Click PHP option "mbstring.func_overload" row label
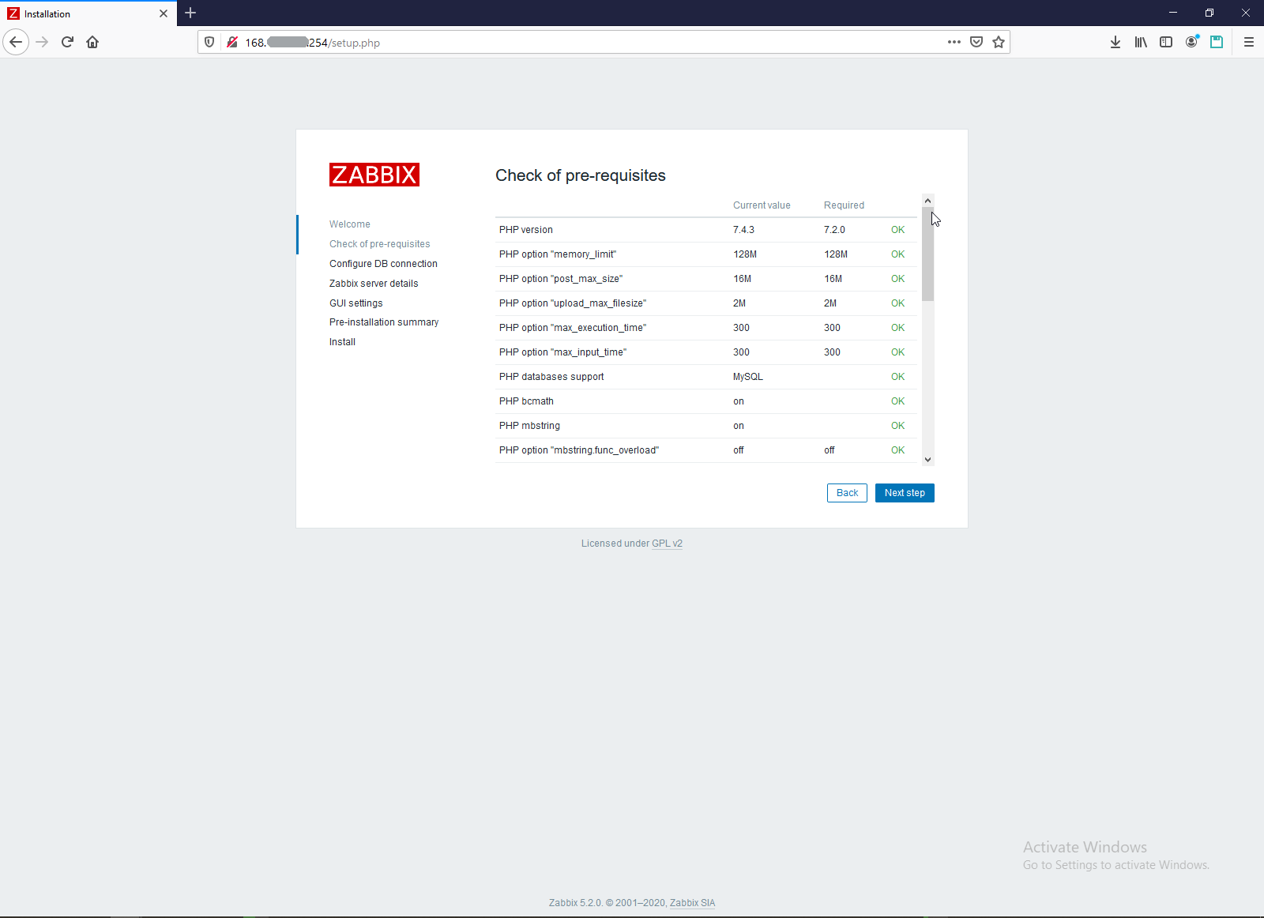Image resolution: width=1264 pixels, height=918 pixels. [579, 450]
